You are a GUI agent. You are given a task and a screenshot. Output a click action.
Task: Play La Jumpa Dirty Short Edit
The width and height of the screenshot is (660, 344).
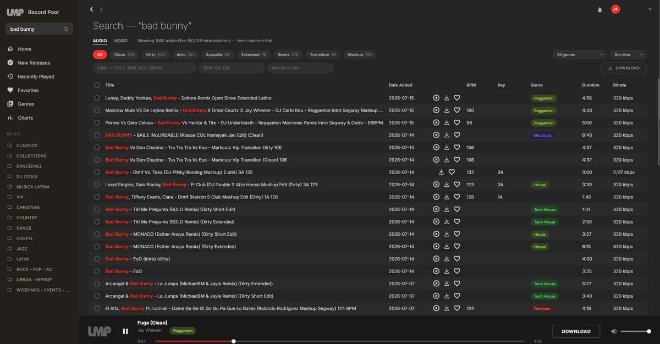(436, 296)
